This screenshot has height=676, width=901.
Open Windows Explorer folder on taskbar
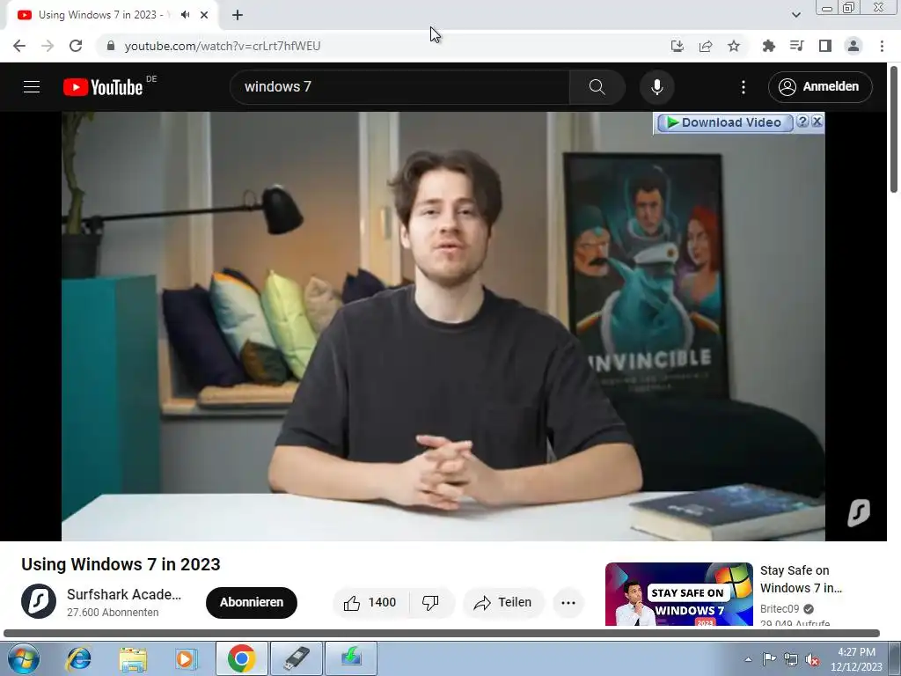tap(133, 658)
